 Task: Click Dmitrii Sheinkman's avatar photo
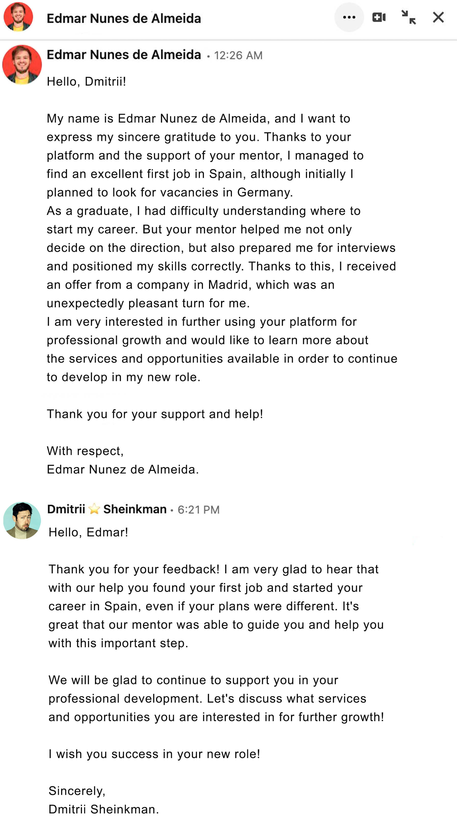(x=22, y=520)
